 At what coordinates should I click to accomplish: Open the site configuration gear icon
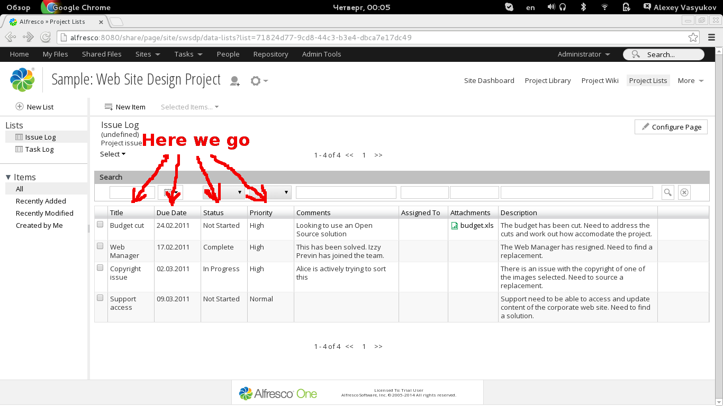258,81
